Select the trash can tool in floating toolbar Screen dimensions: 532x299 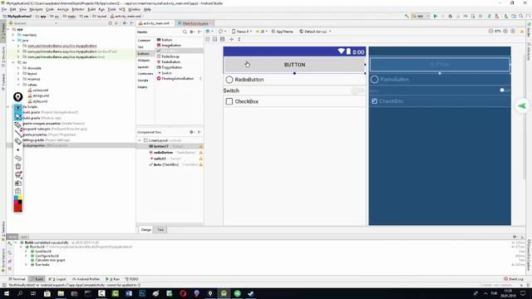[18, 166]
